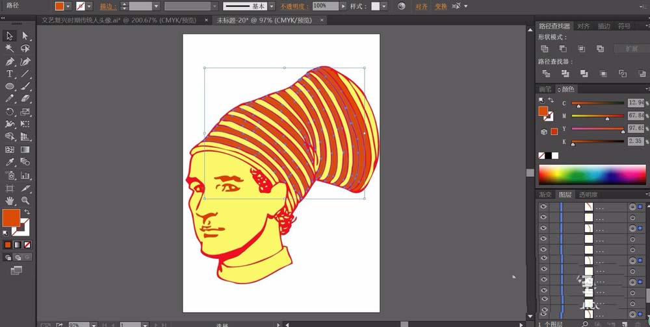Open the stroke color dropdown in control bar
Image resolution: width=650 pixels, height=327 pixels.
click(x=89, y=6)
